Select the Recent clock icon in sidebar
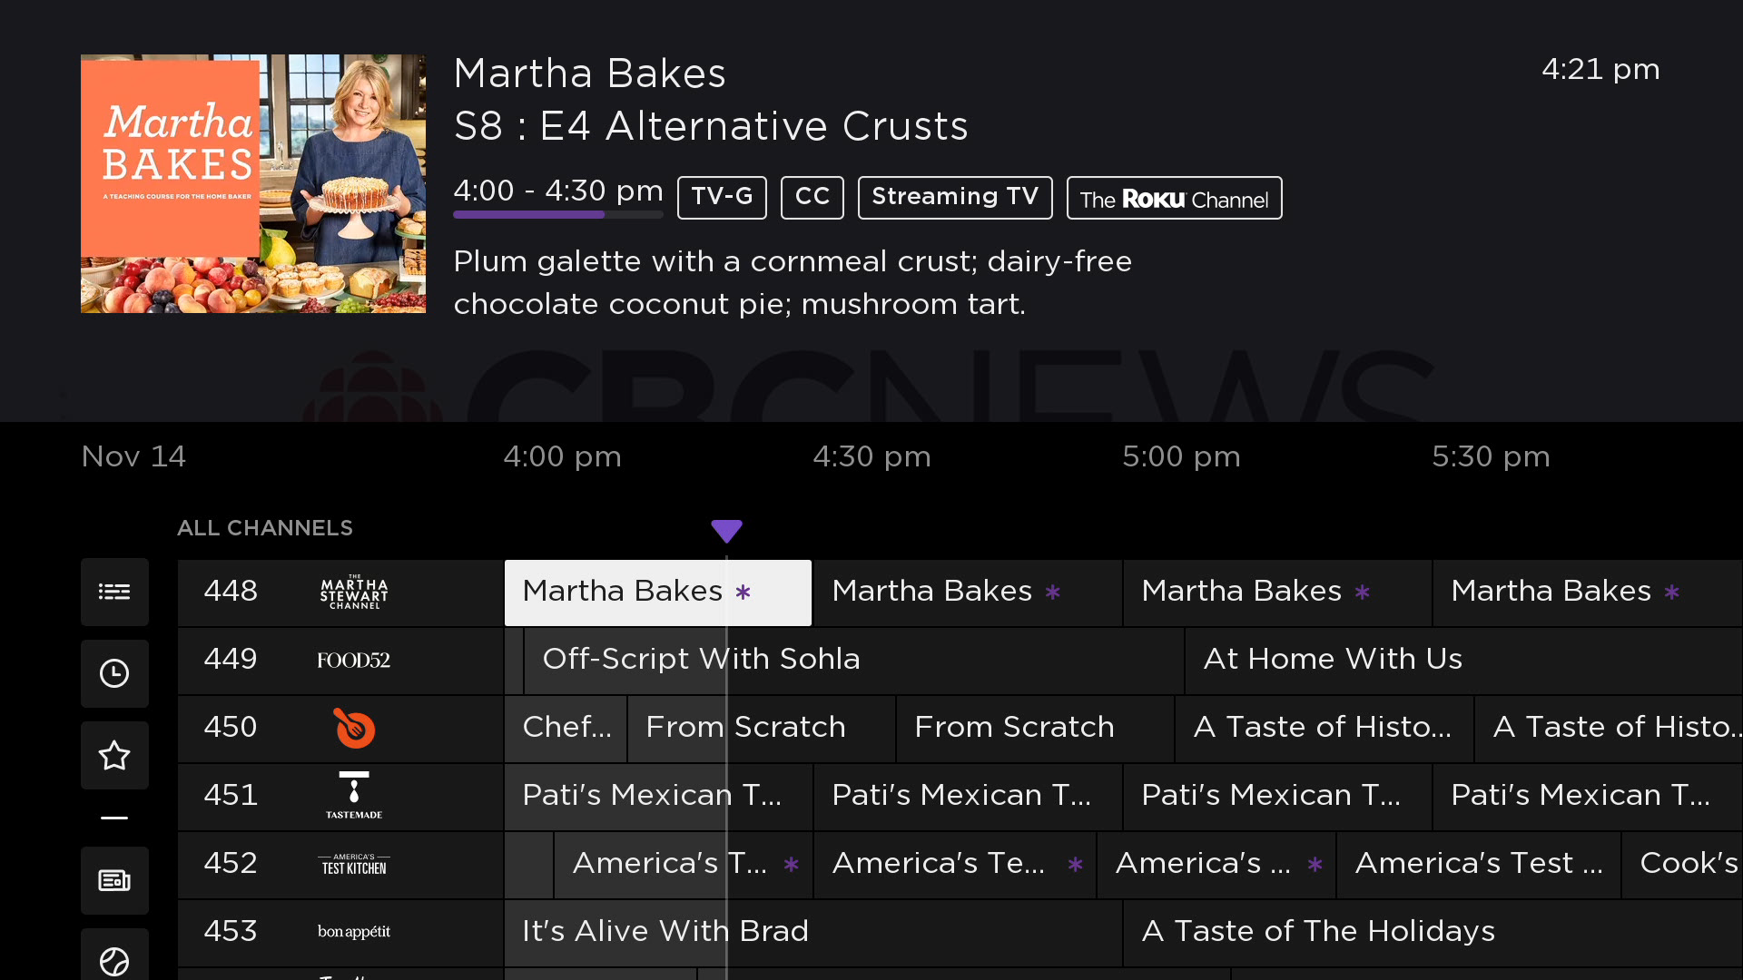This screenshot has height=980, width=1743. pos(114,673)
